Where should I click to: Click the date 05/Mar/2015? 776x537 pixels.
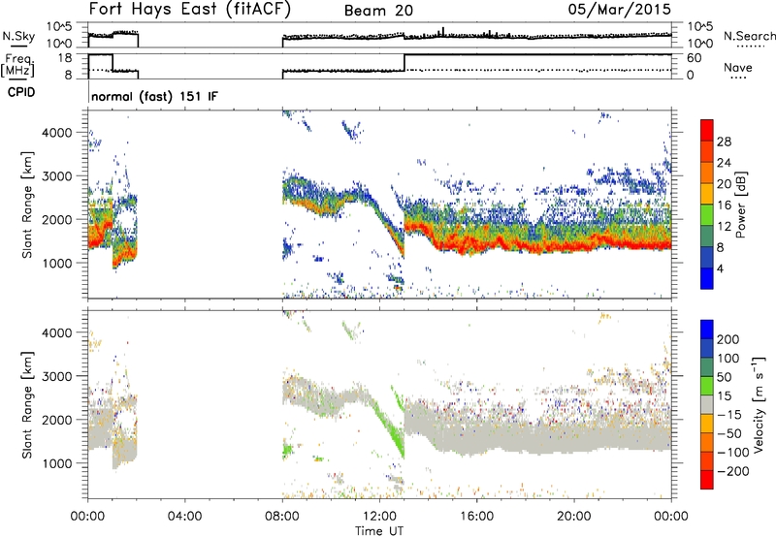point(619,9)
